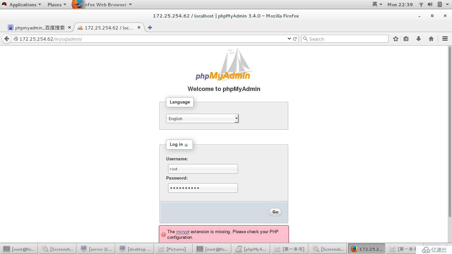The width and height of the screenshot is (452, 254).
Task: Close the phpmyadmin_百度搜索 tab
Action: [x=69, y=27]
